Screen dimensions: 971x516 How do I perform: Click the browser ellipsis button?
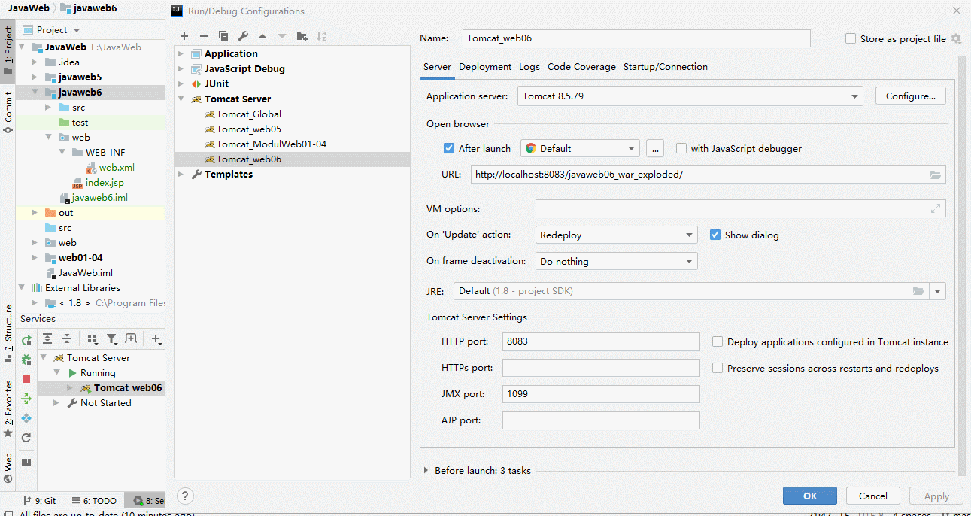[654, 148]
